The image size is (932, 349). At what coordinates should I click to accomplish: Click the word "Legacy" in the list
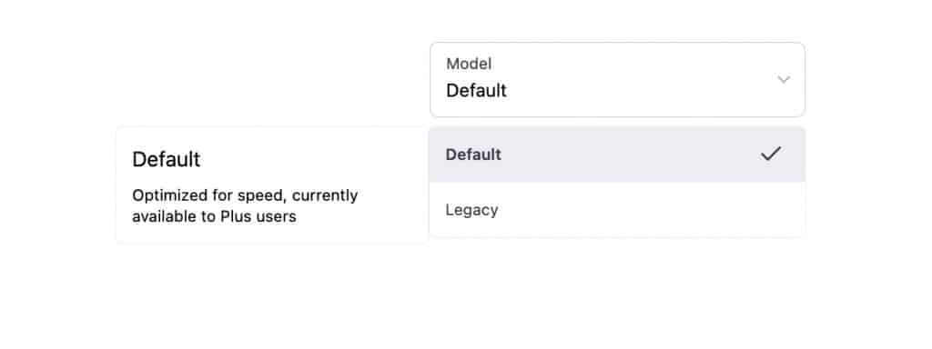tap(472, 210)
